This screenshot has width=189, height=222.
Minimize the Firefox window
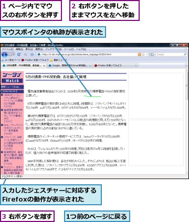click(173, 45)
